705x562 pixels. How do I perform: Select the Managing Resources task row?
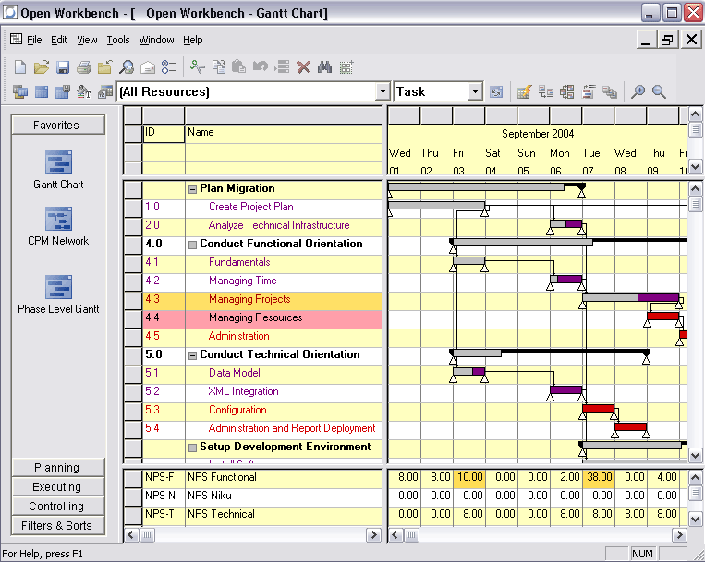(x=255, y=318)
